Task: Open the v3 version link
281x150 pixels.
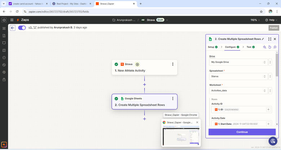Action: pyautogui.click(x=33, y=28)
